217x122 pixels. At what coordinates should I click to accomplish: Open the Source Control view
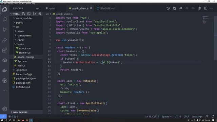tap(4, 30)
